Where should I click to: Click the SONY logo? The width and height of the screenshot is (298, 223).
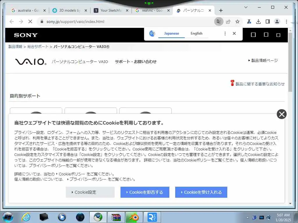(x=26, y=35)
